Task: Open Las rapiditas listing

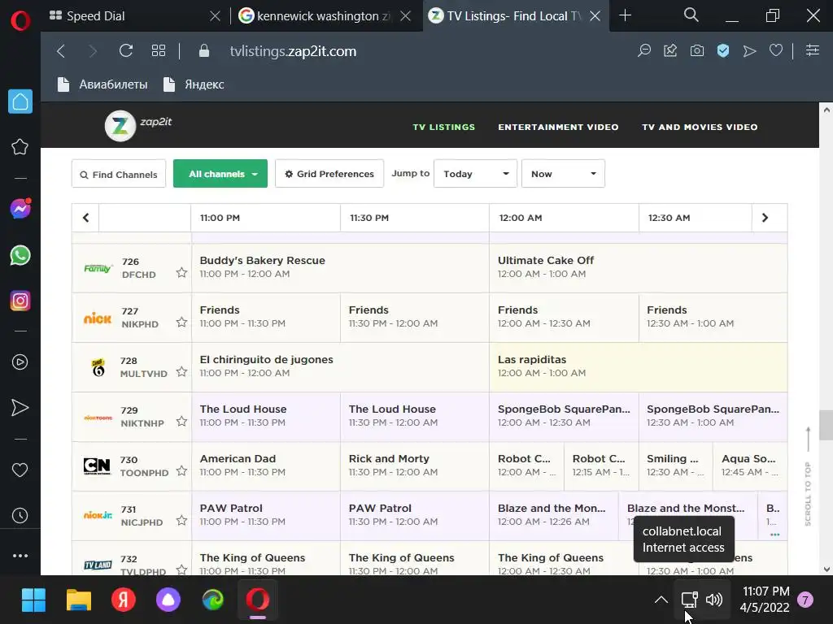Action: tap(638, 366)
